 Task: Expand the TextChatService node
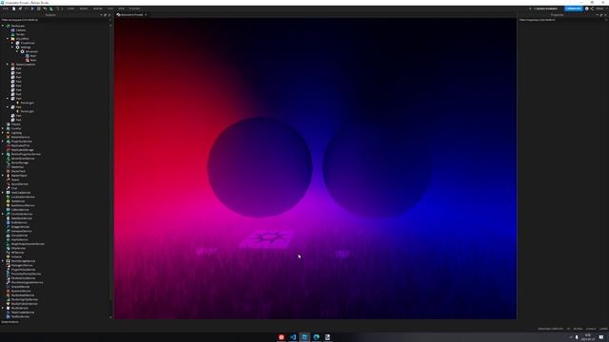pyautogui.click(x=3, y=192)
